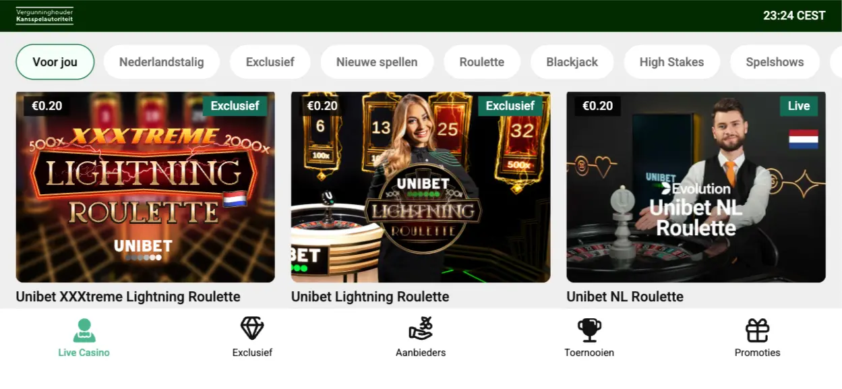The image size is (842, 389).
Task: Click the Kansspelautoriteit license logo
Action: 44,16
